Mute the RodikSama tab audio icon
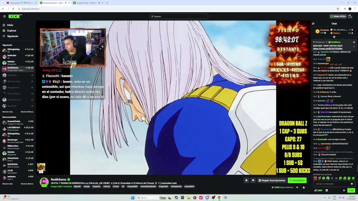 [66, 3]
